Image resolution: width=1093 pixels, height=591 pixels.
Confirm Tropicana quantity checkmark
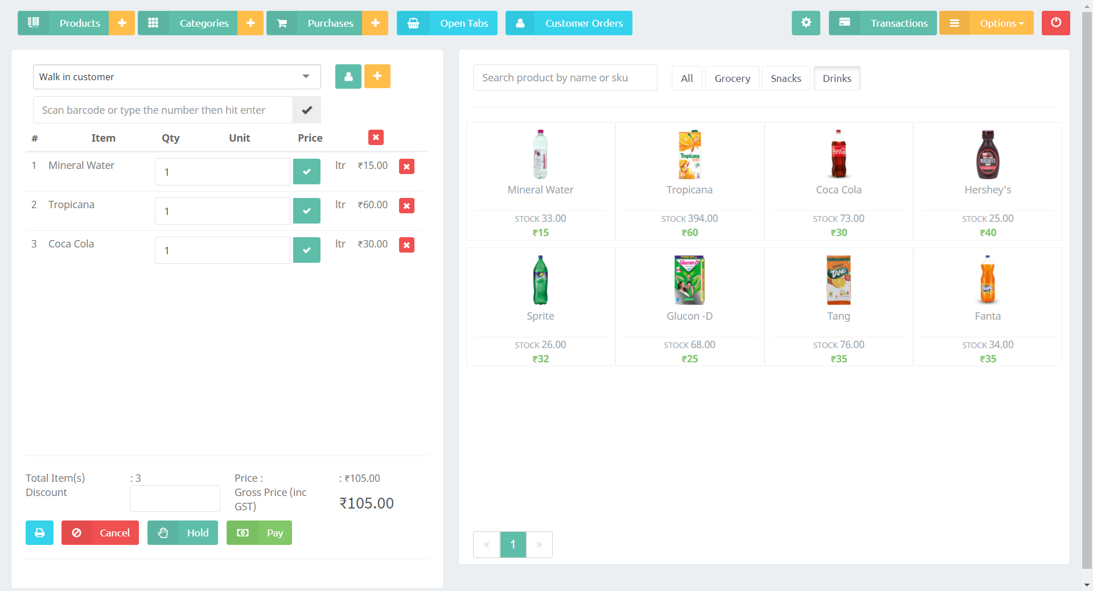307,211
